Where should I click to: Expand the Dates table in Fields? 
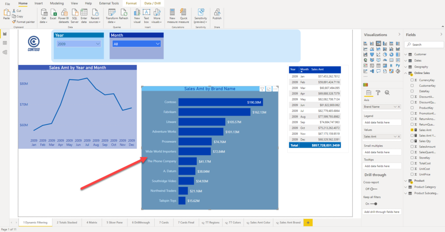coord(406,61)
